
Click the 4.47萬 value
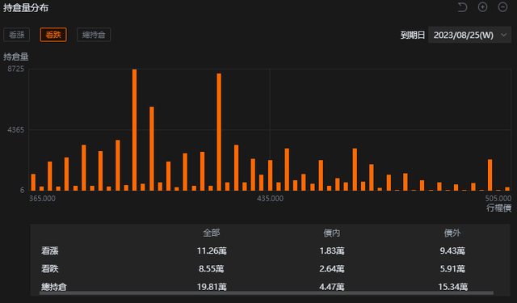tap(332, 287)
